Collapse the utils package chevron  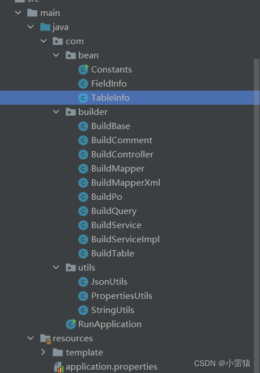(56, 267)
